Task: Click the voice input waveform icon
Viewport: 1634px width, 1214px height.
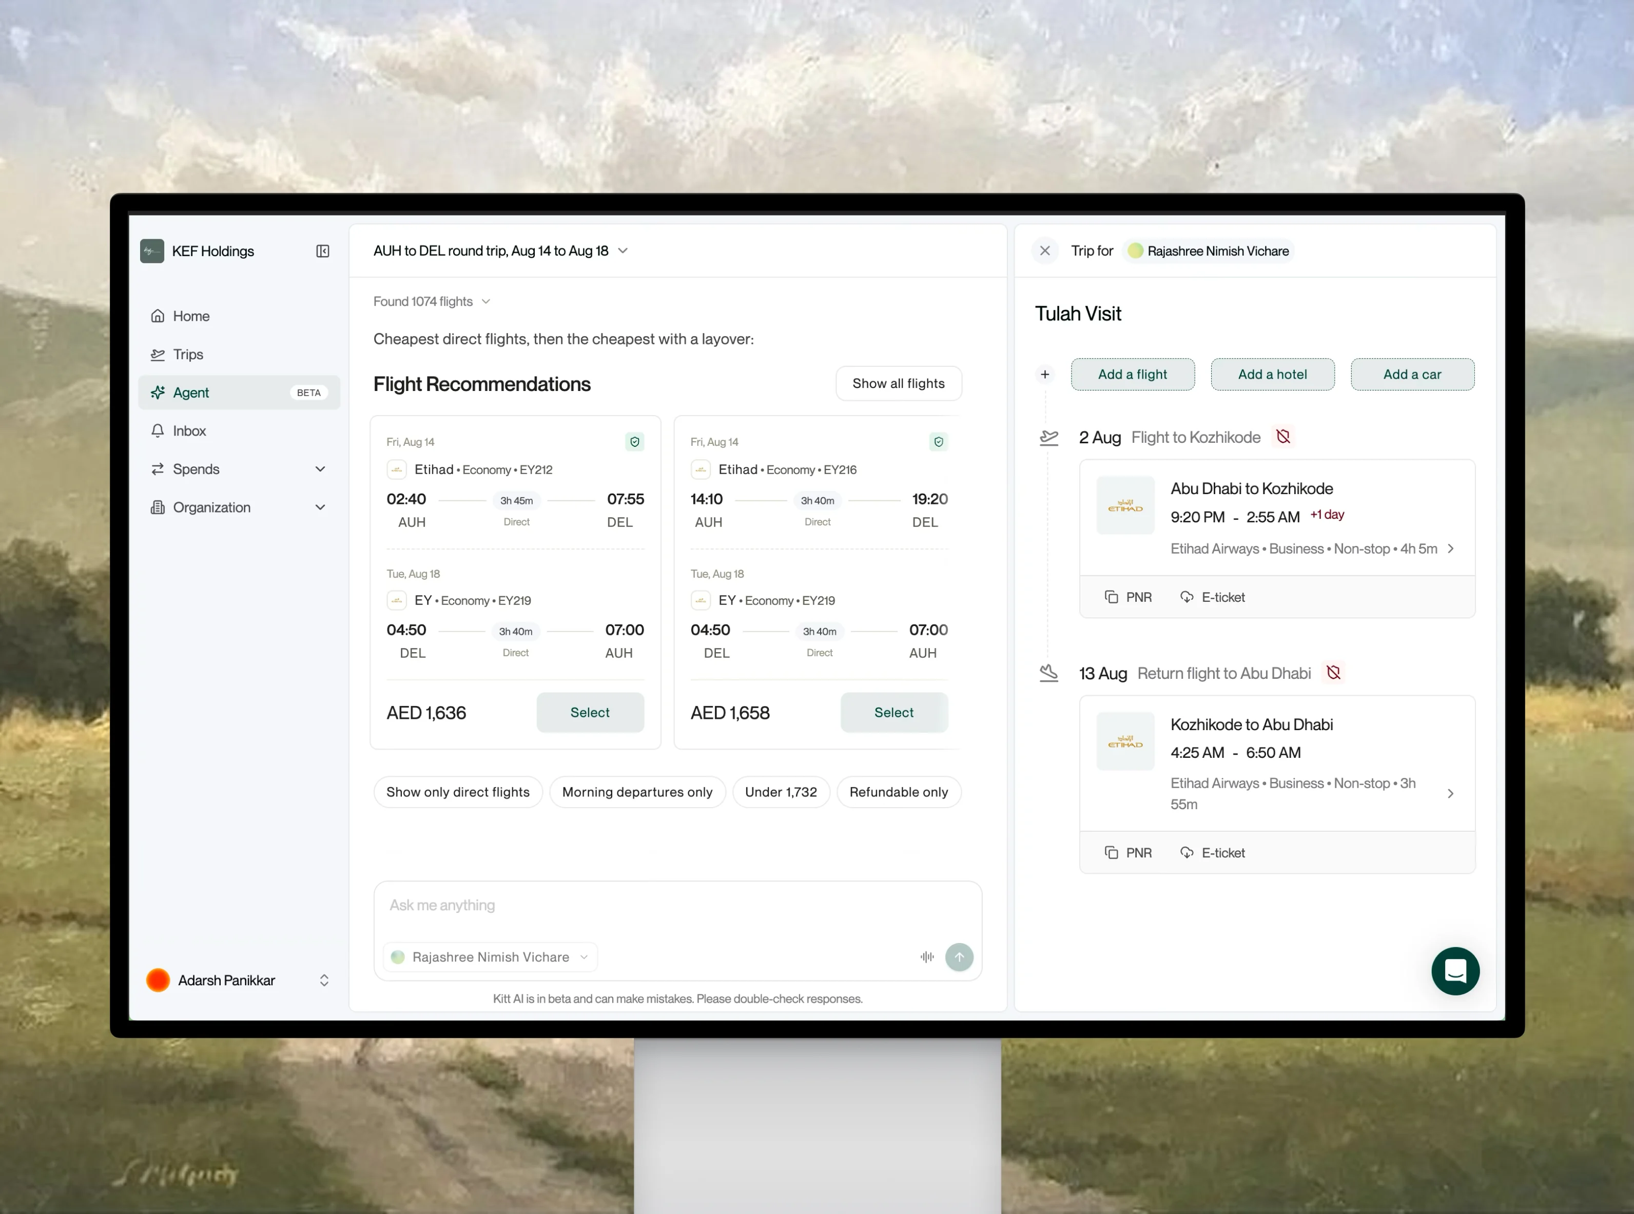Action: click(x=927, y=957)
